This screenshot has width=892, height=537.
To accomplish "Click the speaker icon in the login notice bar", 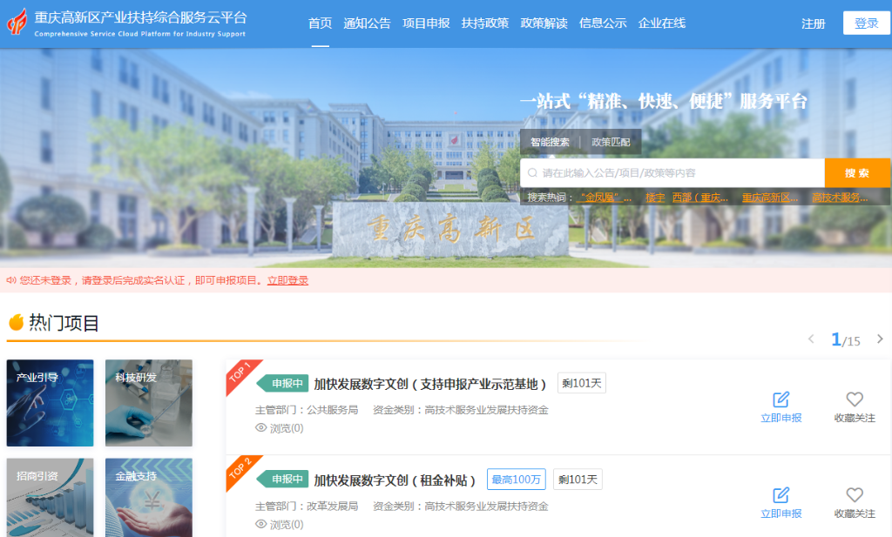I will pyautogui.click(x=10, y=279).
